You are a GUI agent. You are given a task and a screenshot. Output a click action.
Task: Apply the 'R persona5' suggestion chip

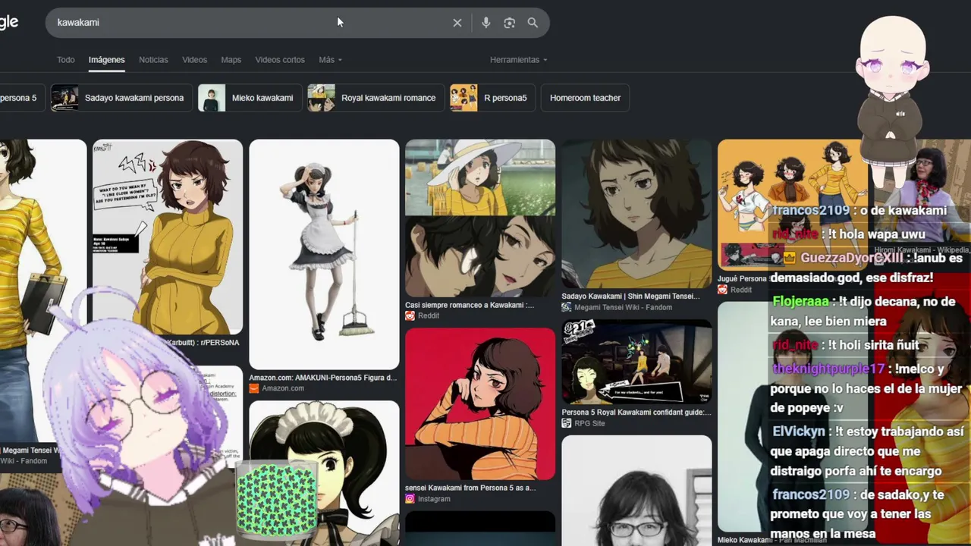492,98
